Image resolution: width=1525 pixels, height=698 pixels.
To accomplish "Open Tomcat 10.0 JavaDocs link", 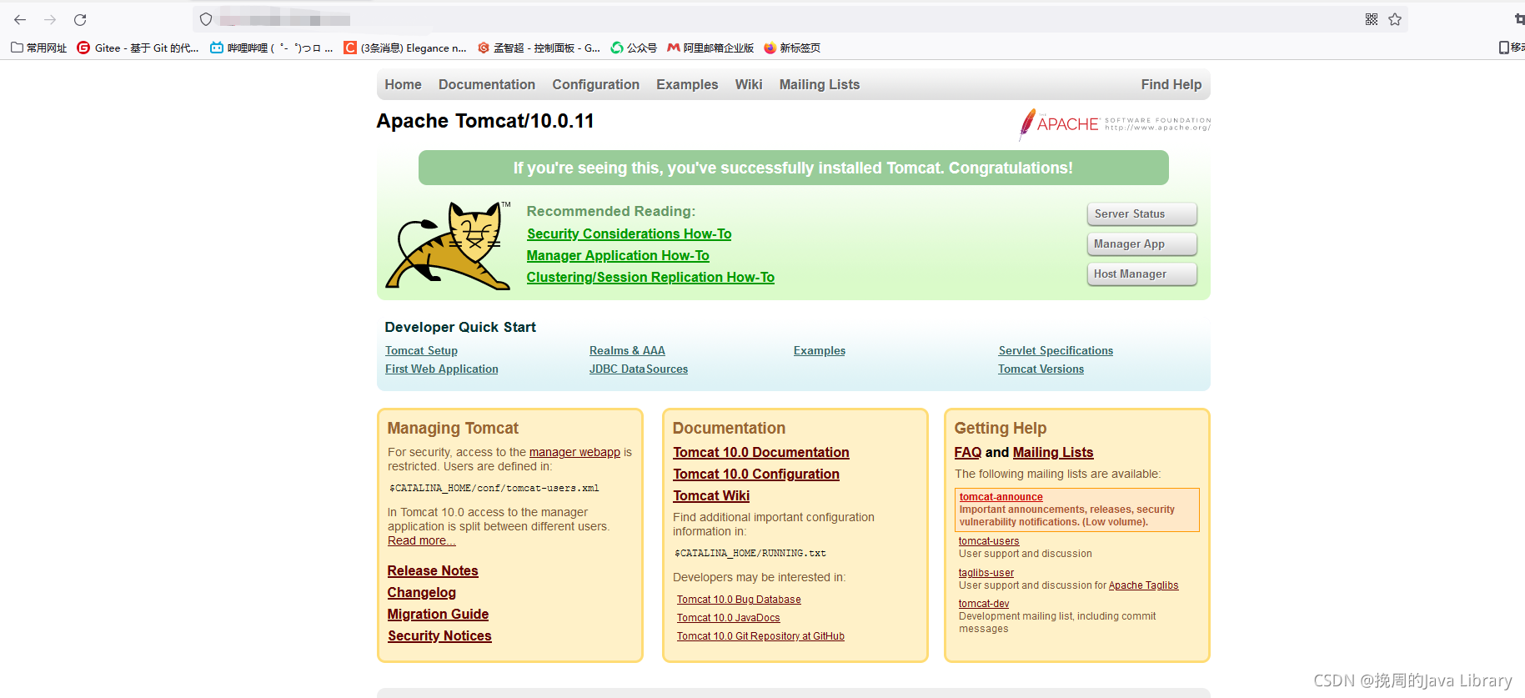I will (x=729, y=618).
